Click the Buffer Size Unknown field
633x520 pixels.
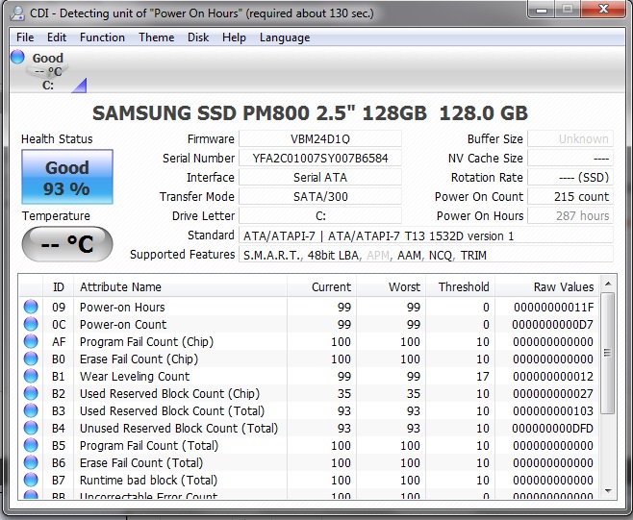coord(570,138)
